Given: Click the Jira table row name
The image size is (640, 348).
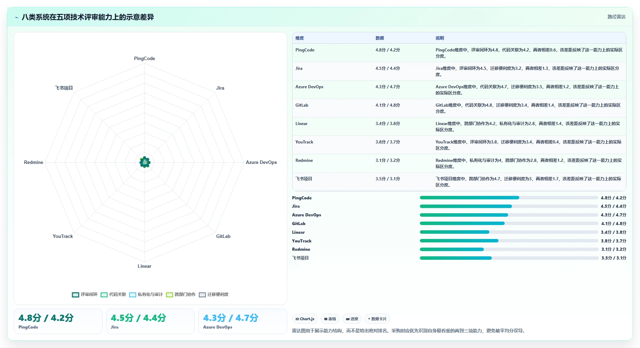Looking at the screenshot, I should click(299, 68).
